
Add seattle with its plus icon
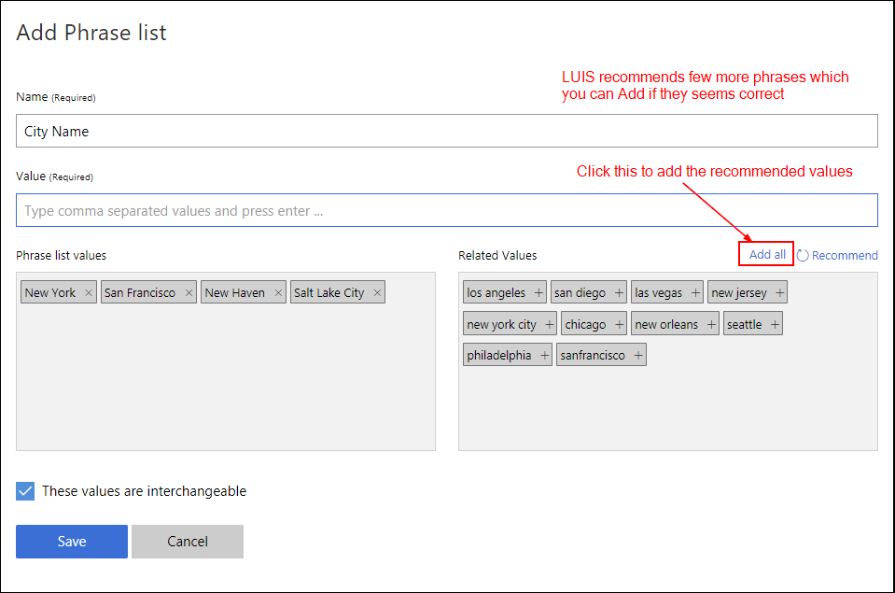click(775, 325)
